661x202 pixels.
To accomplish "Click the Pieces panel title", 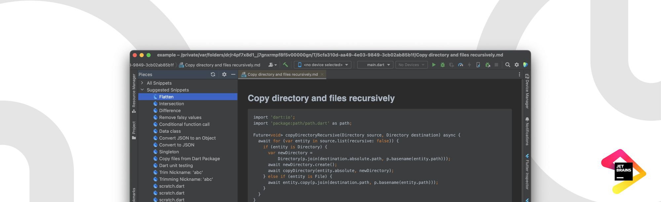I will [x=145, y=74].
